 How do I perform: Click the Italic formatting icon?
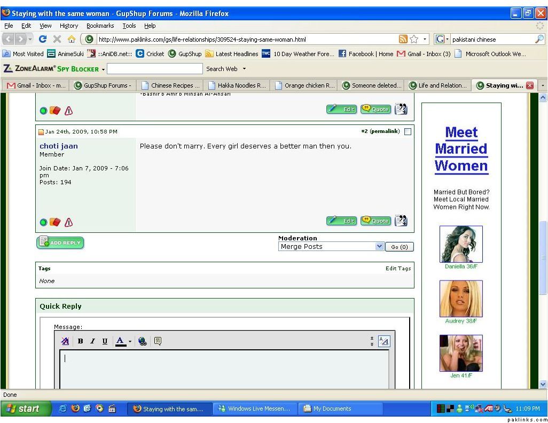(x=92, y=341)
